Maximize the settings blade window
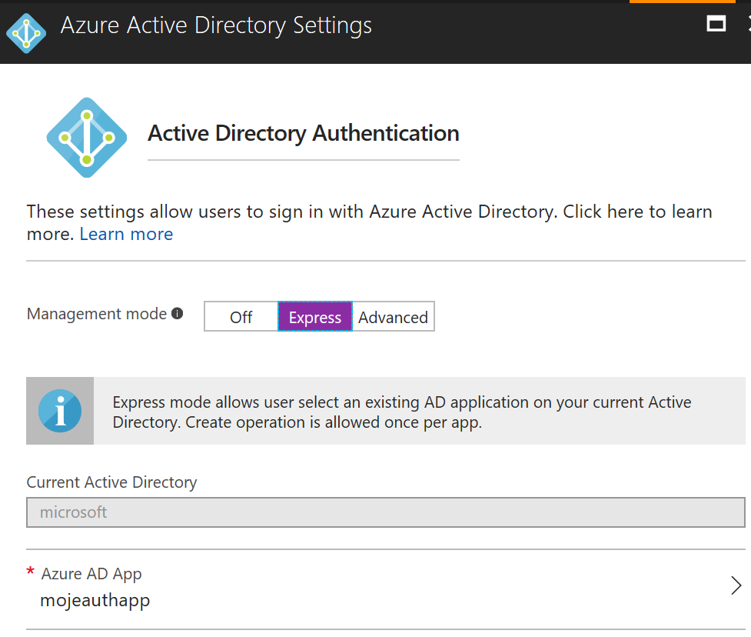 (x=716, y=24)
